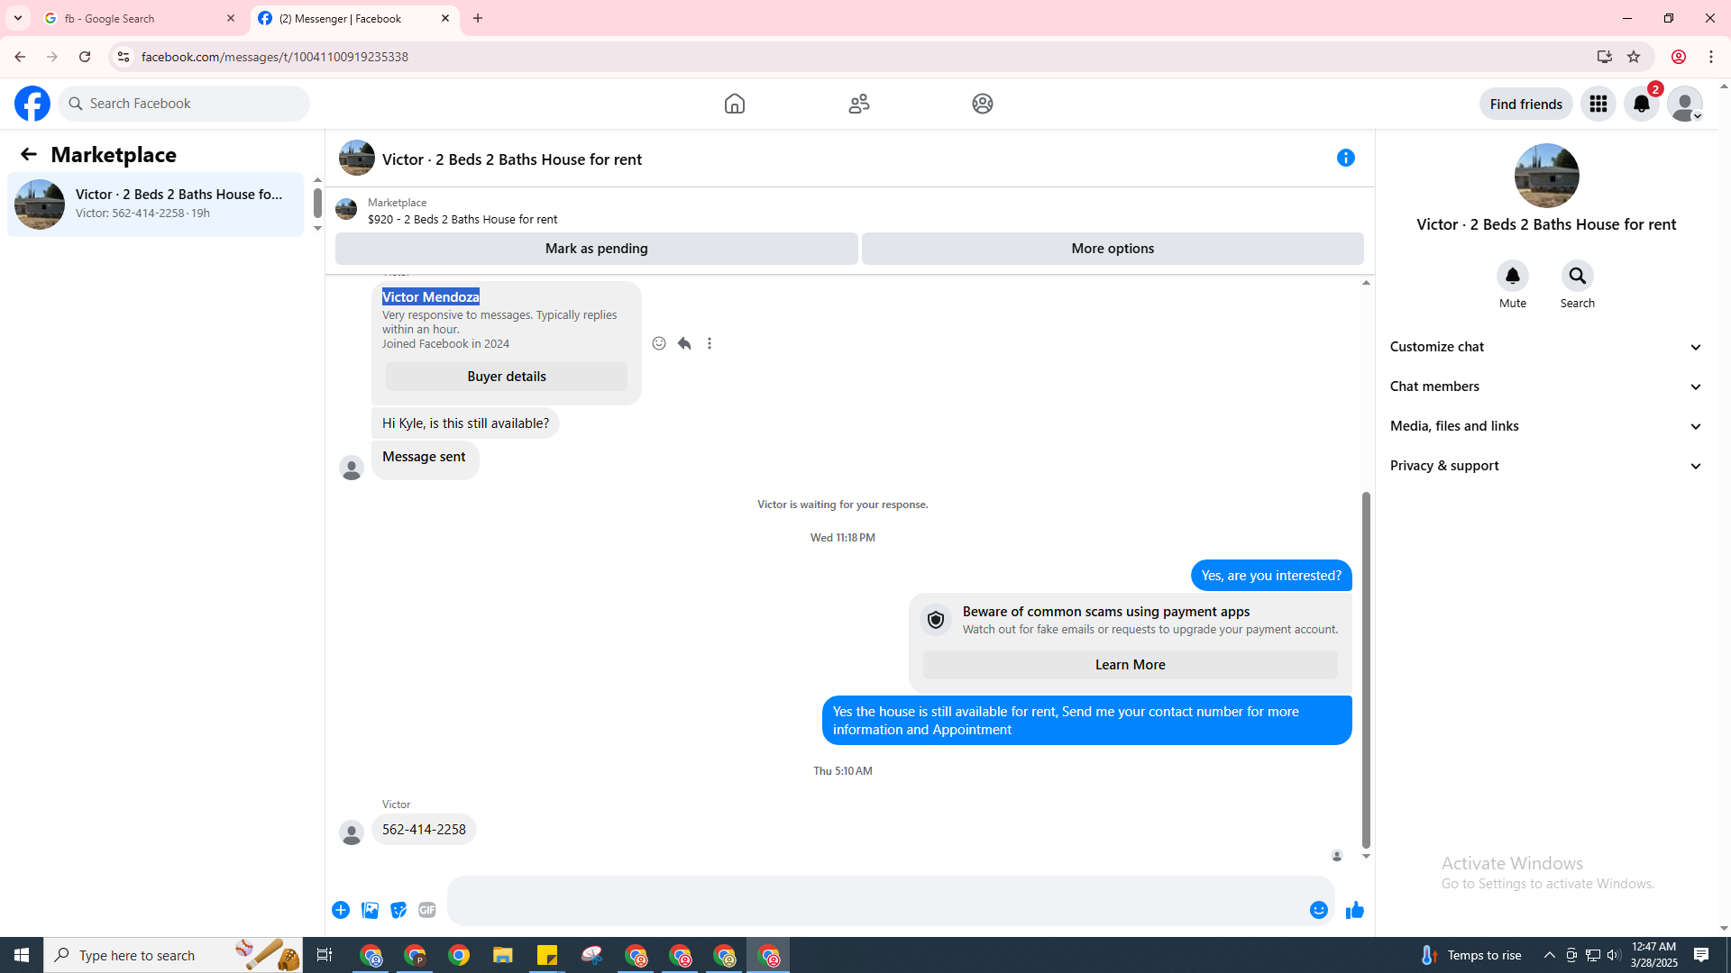Click the conversation vertical scrollbar
1731x973 pixels.
pos(1367,670)
